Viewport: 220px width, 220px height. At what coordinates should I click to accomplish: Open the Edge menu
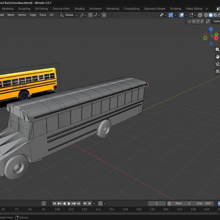(33, 15)
